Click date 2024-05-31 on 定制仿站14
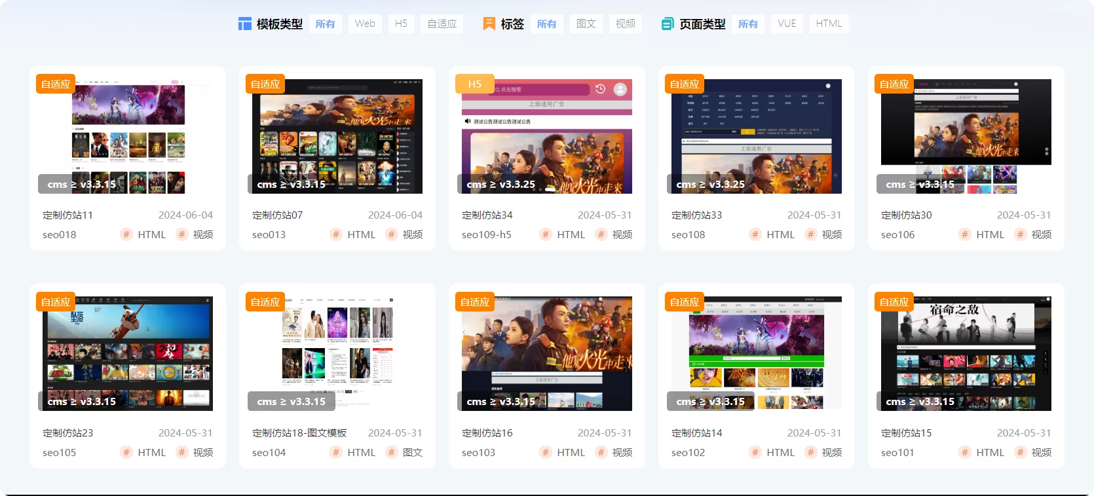Viewport: 1094px width, 496px height. coord(814,433)
